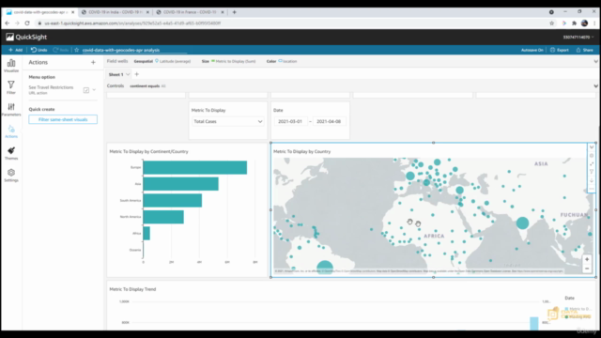Screen dimensions: 601x338
Task: Click the Share button
Action: 584,50
